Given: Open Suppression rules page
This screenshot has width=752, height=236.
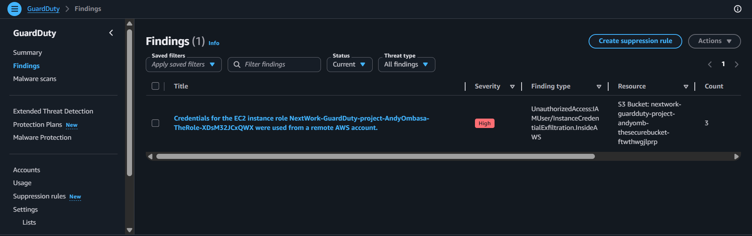Looking at the screenshot, I should pos(39,196).
